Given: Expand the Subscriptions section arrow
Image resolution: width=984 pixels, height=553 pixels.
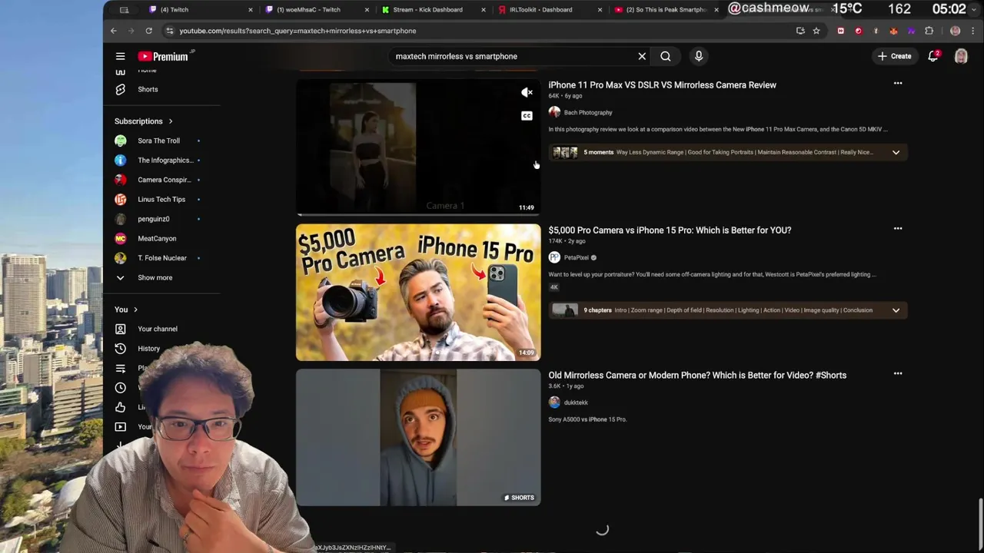Looking at the screenshot, I should point(171,121).
